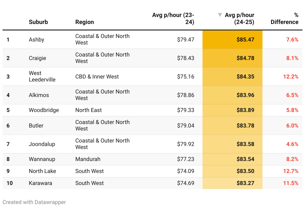Select the CBD & Inner West region cell
This screenshot has width=305, height=208.
click(x=97, y=76)
